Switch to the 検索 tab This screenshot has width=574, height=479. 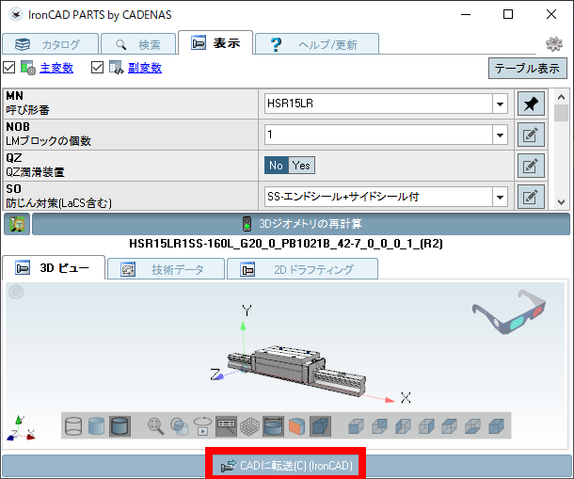tap(138, 44)
